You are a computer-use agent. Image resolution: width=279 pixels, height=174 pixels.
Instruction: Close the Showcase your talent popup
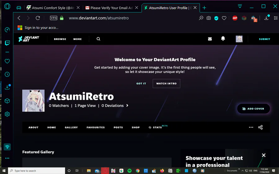pyautogui.click(x=264, y=155)
